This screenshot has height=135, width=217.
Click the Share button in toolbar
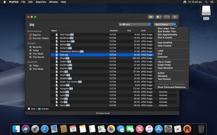coord(175,17)
